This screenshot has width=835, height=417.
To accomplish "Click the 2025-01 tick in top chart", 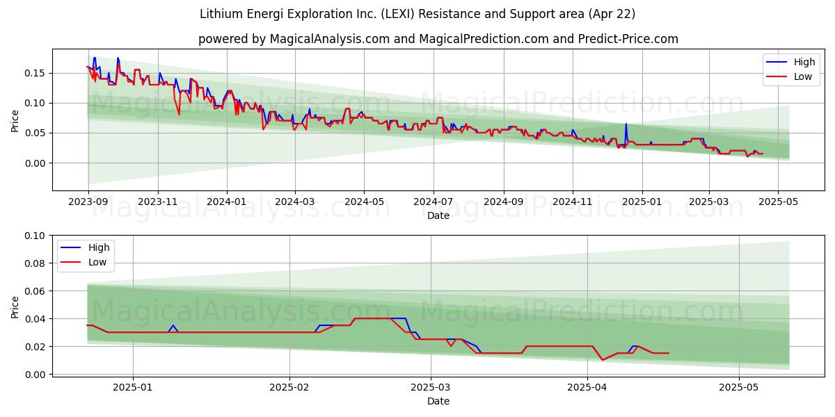I will coord(642,202).
